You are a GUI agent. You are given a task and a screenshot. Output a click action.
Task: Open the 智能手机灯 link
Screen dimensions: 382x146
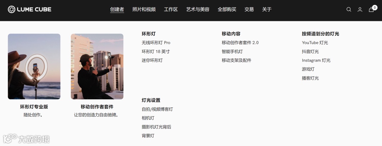point(232,52)
